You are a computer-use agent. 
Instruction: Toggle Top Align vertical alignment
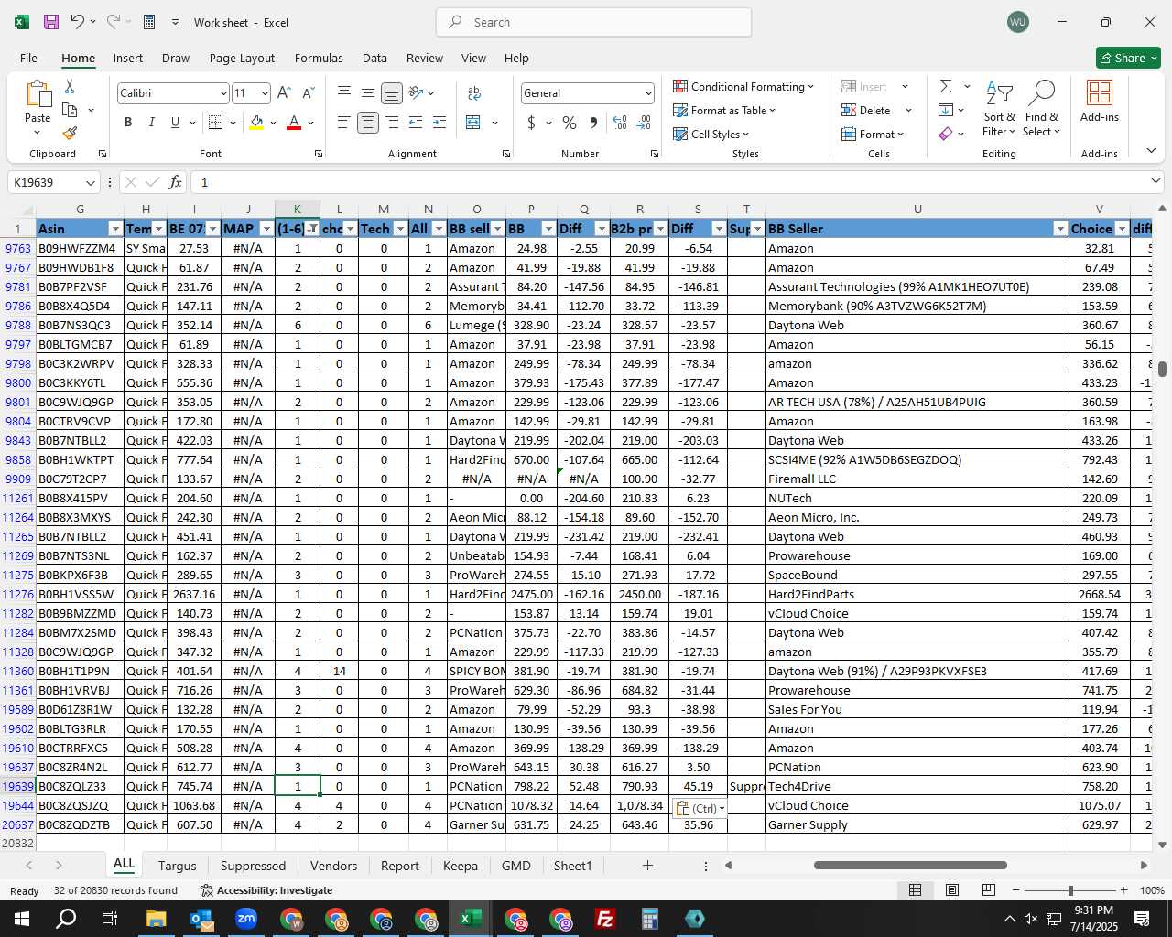[344, 92]
